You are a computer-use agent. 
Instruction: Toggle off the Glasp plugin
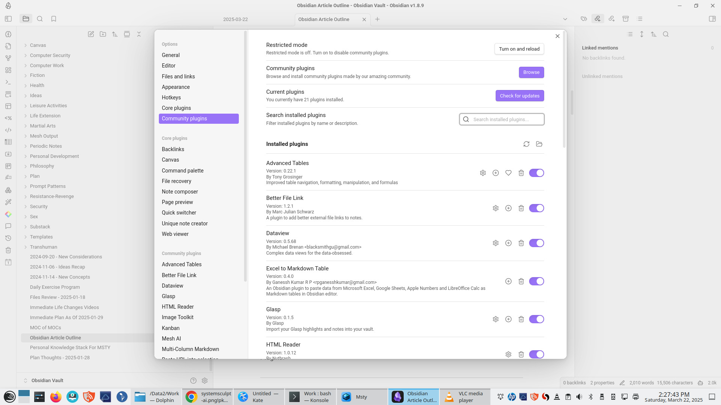536,319
